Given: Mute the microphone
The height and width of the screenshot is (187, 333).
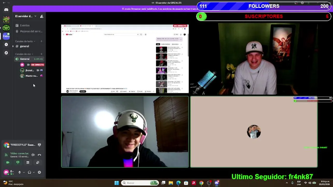Looking at the screenshot, I should pos(19,172).
